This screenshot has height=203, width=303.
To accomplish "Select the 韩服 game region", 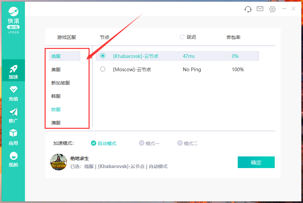I will coord(56,96).
